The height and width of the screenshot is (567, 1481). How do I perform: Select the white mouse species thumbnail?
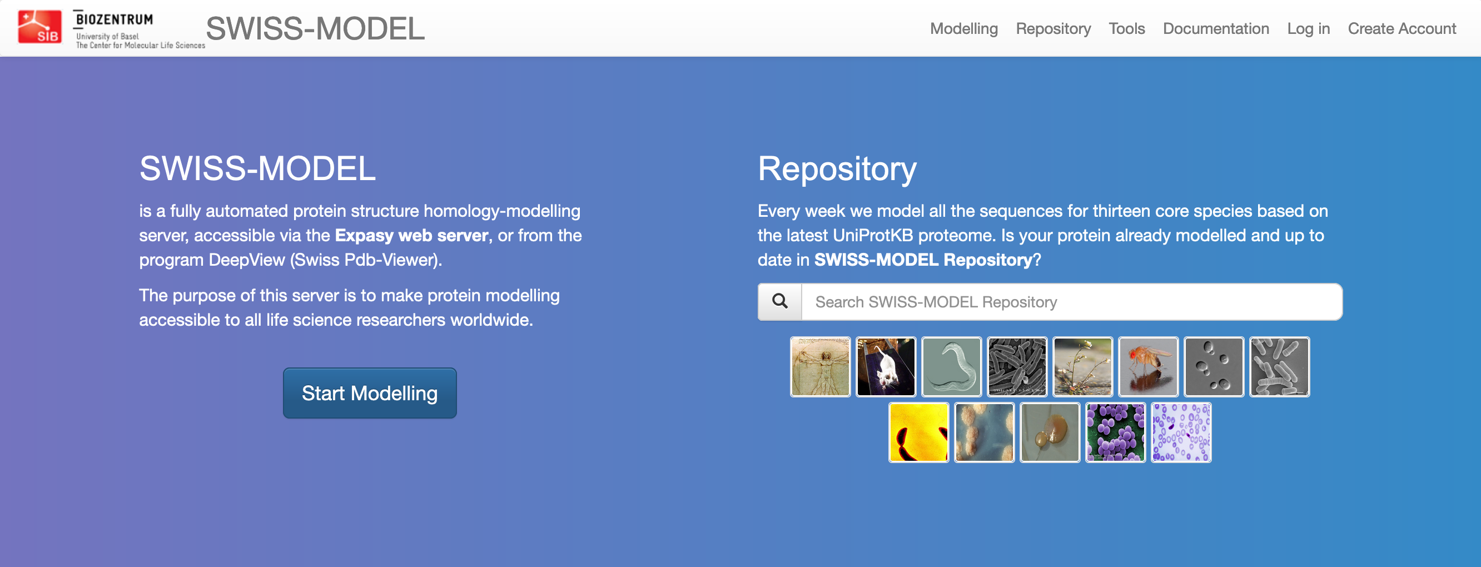[886, 367]
